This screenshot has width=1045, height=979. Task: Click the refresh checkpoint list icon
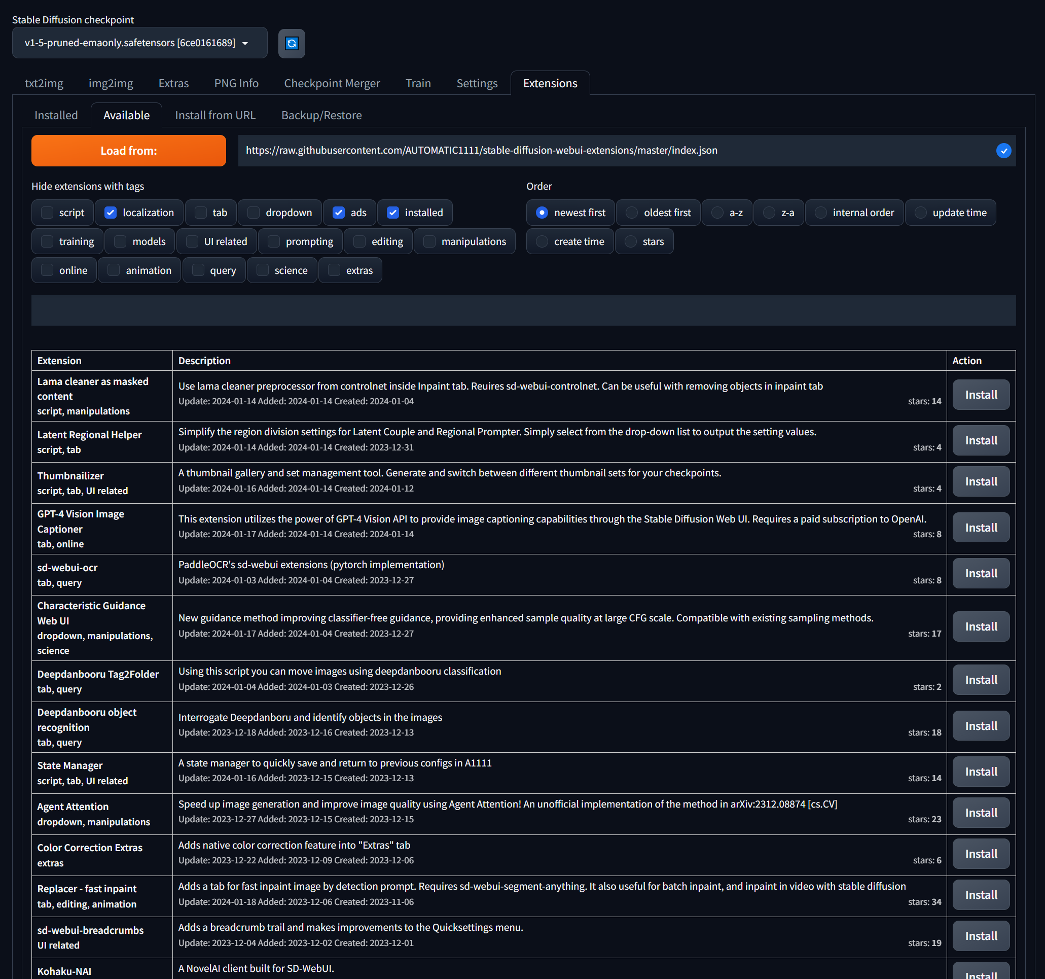pyautogui.click(x=291, y=43)
